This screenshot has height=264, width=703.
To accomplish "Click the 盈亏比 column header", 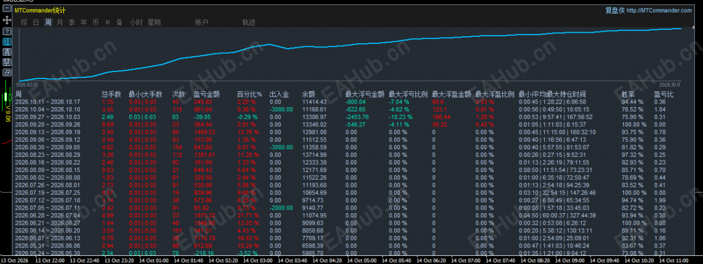I will (664, 94).
